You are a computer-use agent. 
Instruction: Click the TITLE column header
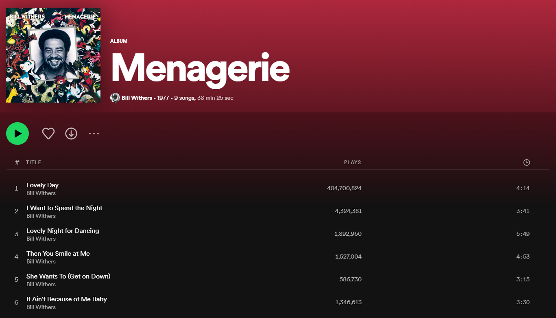tap(34, 162)
